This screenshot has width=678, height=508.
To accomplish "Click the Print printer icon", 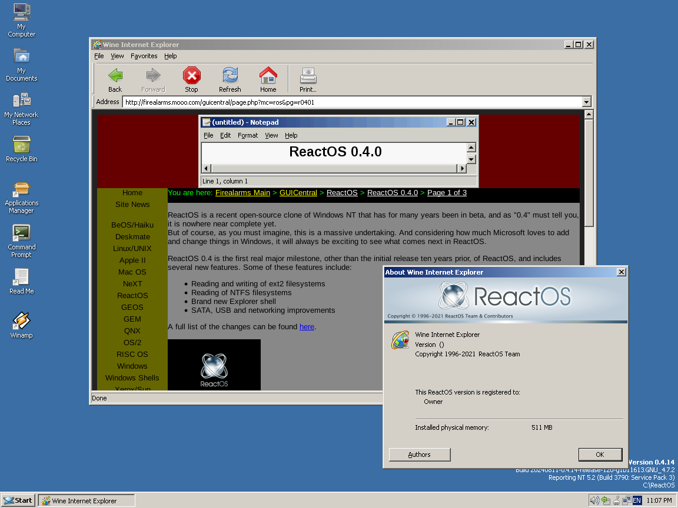I will coord(308,76).
